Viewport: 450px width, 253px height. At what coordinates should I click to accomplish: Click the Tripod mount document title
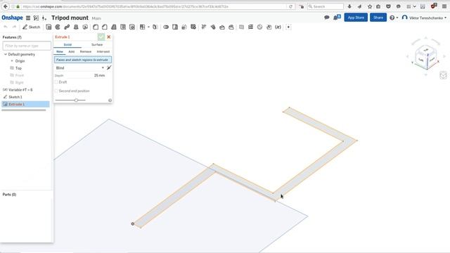(70, 18)
